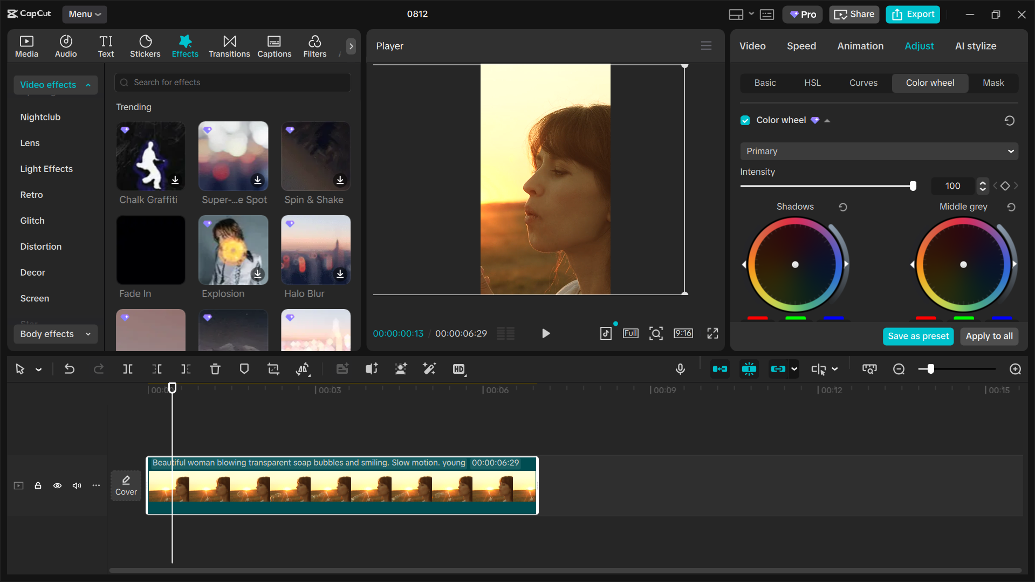Select the Mirror flip icon
Screen dimensions: 1035x582
[x=303, y=369]
